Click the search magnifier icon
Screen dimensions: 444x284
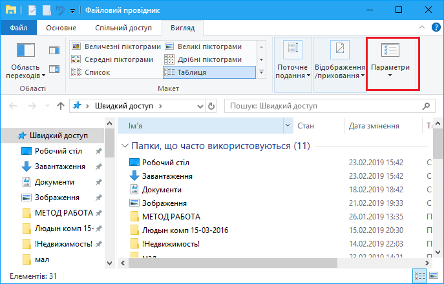(x=426, y=106)
